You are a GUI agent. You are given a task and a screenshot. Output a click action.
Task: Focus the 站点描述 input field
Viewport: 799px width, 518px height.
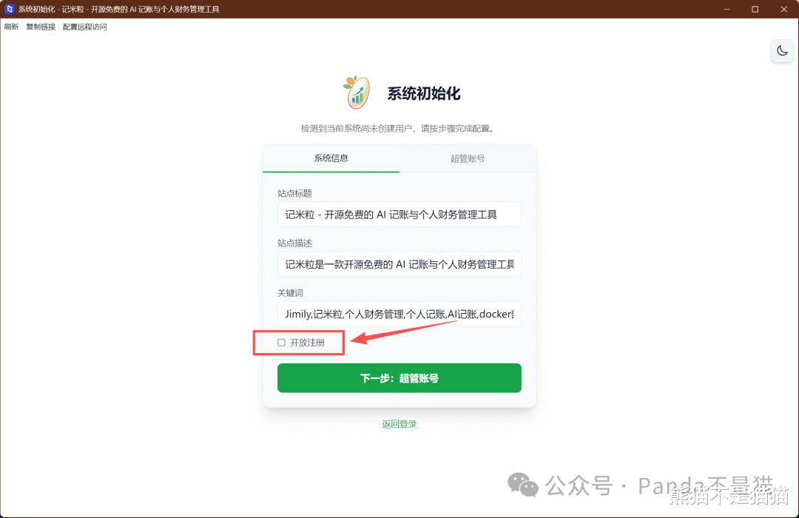click(x=399, y=264)
